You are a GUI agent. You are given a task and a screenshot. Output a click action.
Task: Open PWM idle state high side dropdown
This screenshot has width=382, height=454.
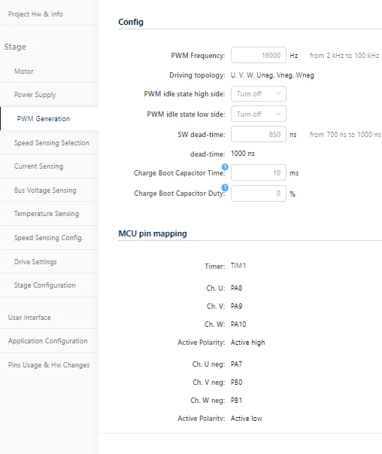[x=259, y=94]
